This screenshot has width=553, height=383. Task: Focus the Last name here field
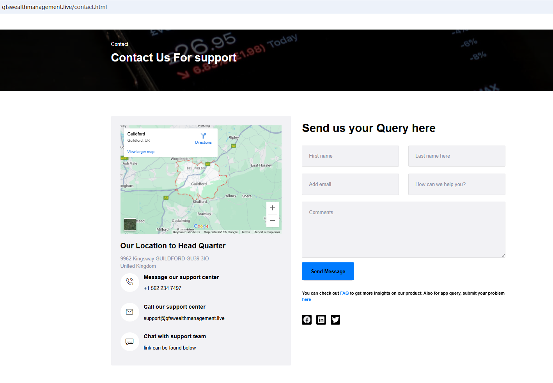[x=457, y=156]
